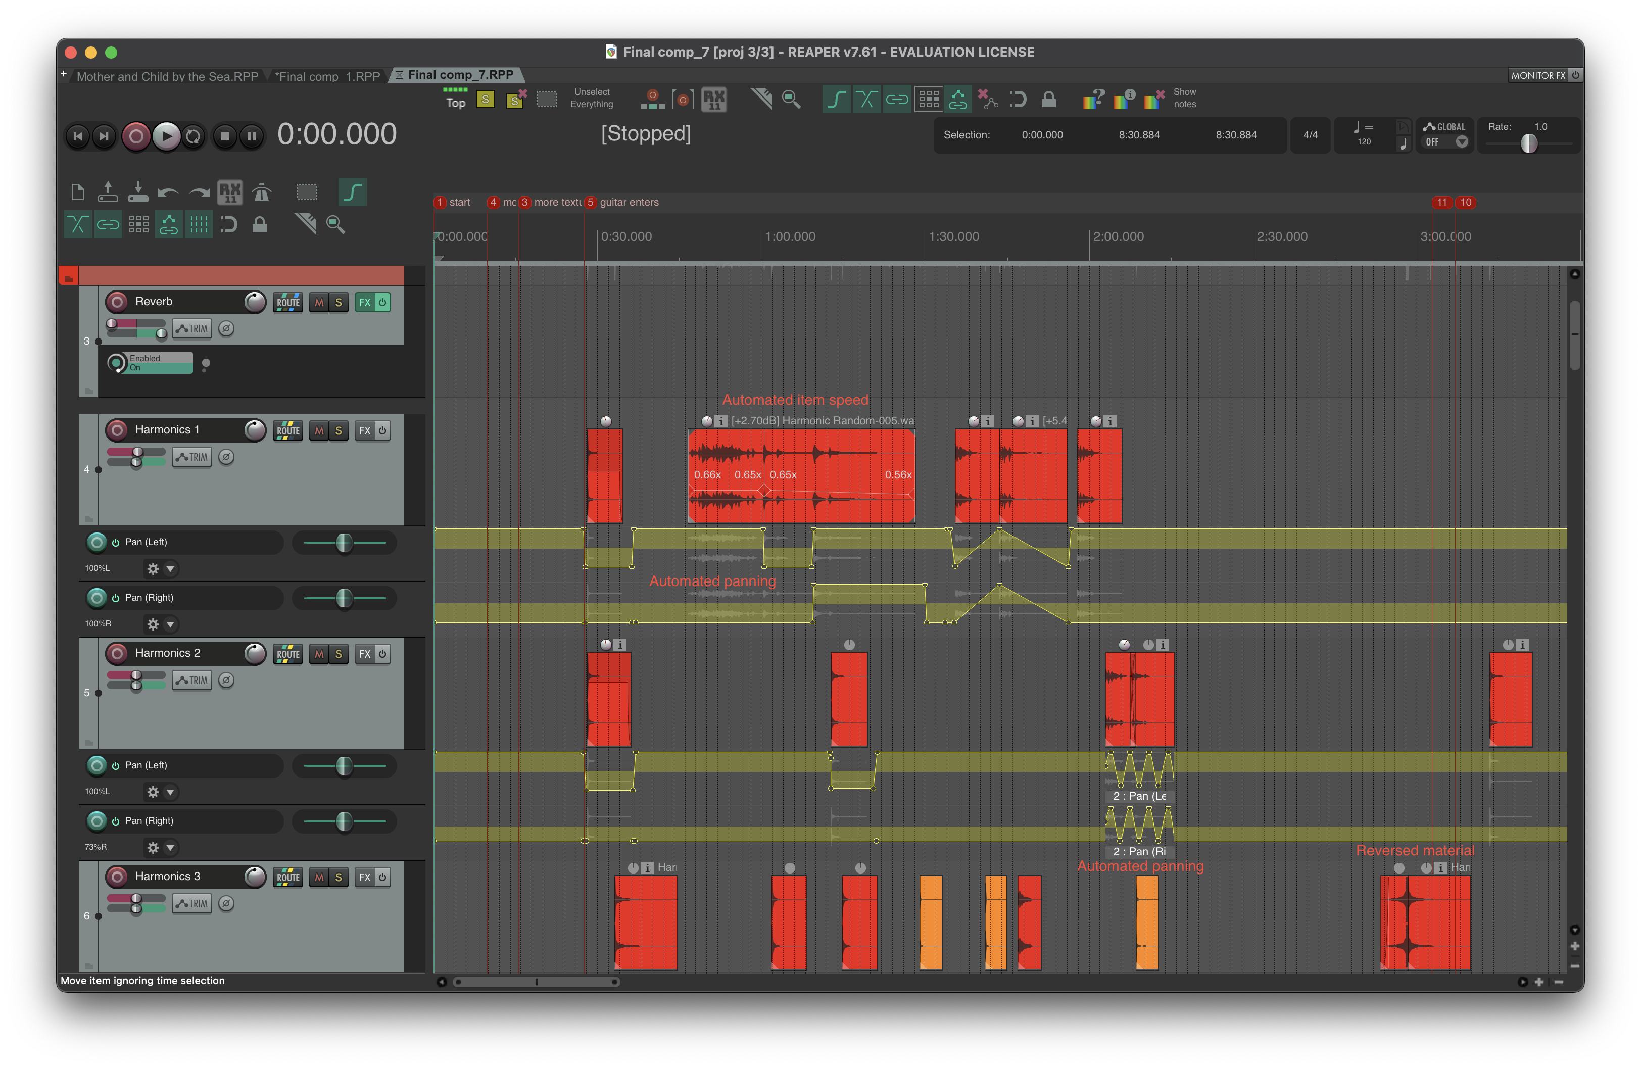The height and width of the screenshot is (1067, 1641).
Task: Click the Stop transport button
Action: click(225, 136)
